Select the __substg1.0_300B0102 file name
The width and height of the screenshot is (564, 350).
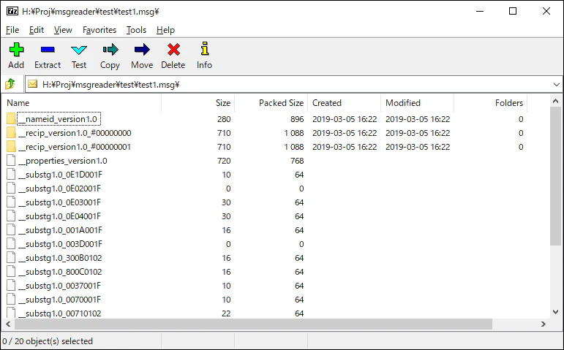tap(60, 258)
